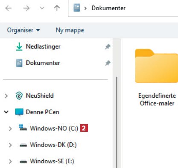Screen dimensions: 178x168
Task: Select Dokumenter in the address bar
Action: point(108,8)
